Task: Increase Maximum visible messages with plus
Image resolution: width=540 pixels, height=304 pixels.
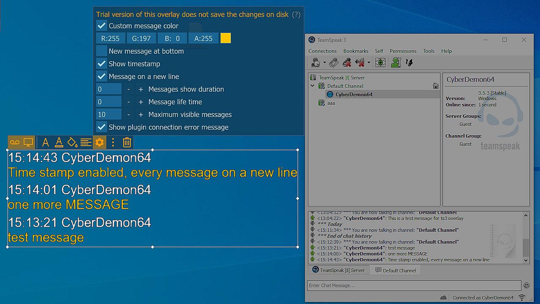Action: click(141, 114)
